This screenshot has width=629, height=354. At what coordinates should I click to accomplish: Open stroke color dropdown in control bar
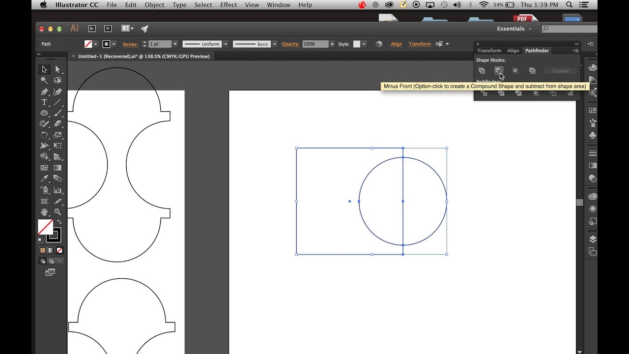tap(114, 44)
